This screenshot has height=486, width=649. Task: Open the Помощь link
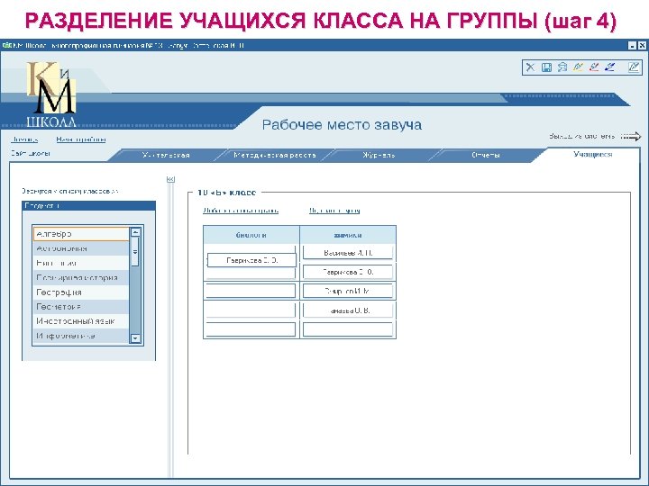pos(25,139)
